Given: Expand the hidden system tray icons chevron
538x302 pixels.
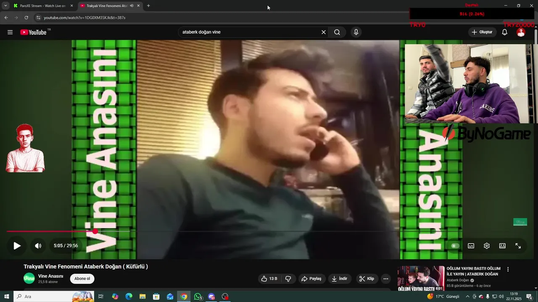Looking at the screenshot, I should [x=467, y=297].
